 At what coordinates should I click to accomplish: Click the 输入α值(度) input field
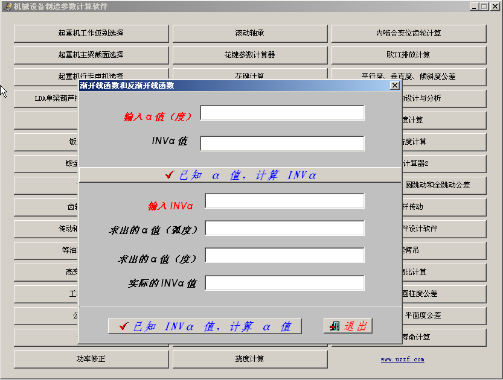coord(283,113)
